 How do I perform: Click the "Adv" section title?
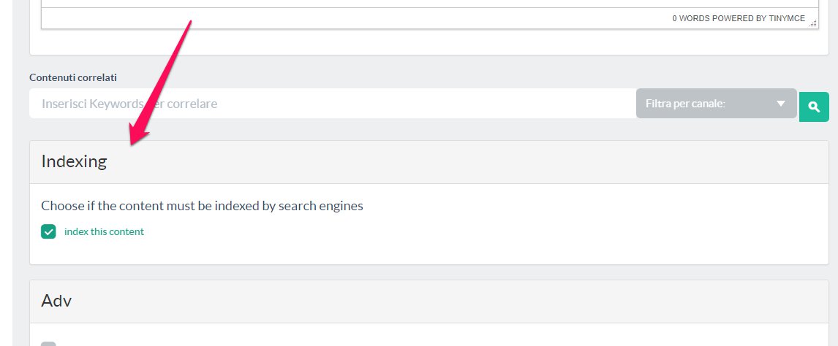56,301
